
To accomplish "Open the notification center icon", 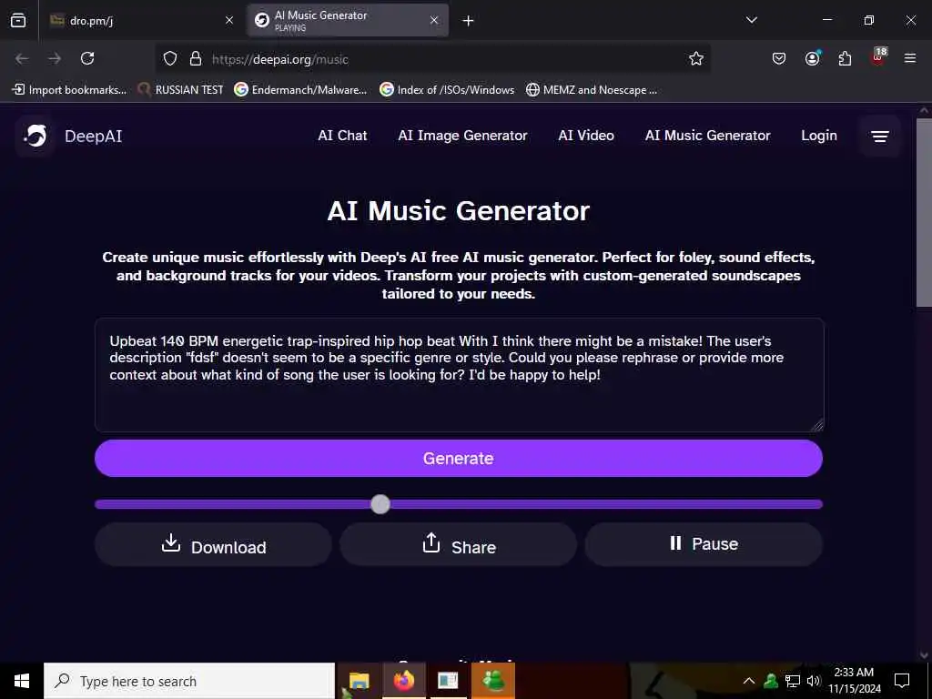I will point(902,681).
